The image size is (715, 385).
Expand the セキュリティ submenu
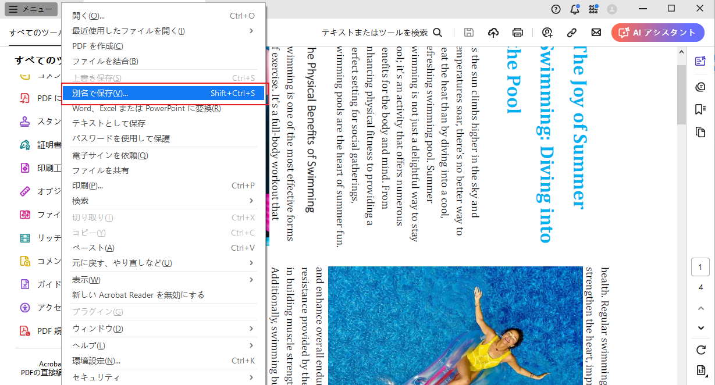pyautogui.click(x=163, y=377)
